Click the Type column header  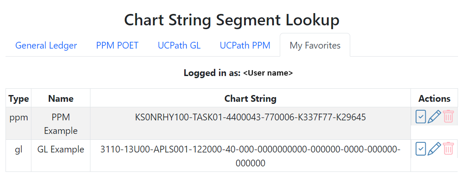(x=19, y=98)
